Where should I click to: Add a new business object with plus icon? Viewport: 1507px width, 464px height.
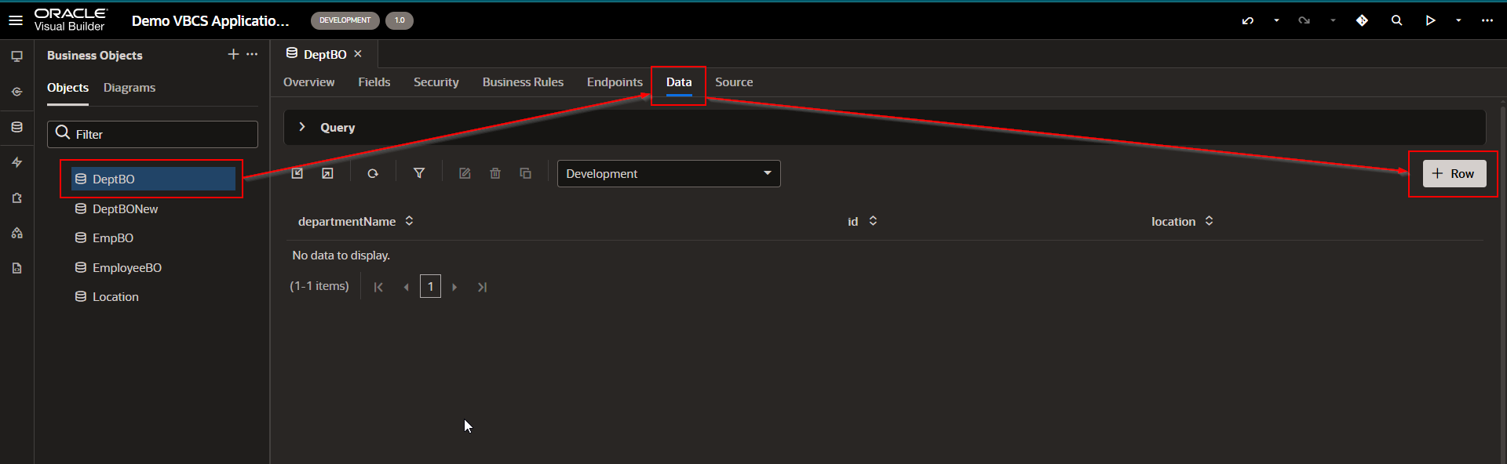pyautogui.click(x=233, y=54)
